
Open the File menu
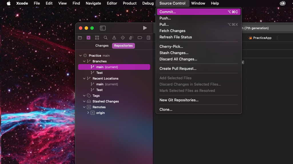[x=37, y=3]
